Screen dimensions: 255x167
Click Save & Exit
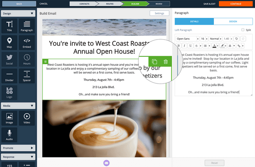209,4
